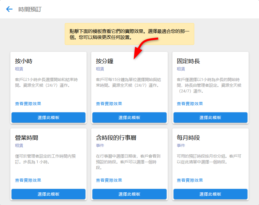Select the 按小時 template button

[48, 117]
